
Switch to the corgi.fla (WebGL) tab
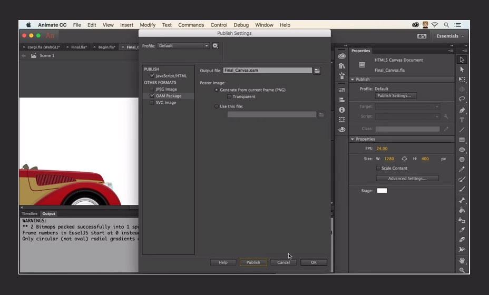click(43, 47)
